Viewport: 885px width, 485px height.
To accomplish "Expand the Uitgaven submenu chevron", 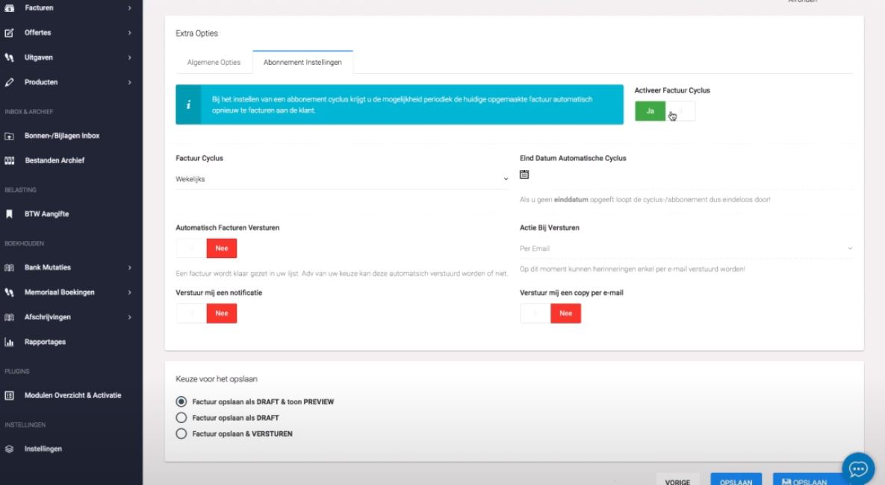I will pyautogui.click(x=129, y=57).
